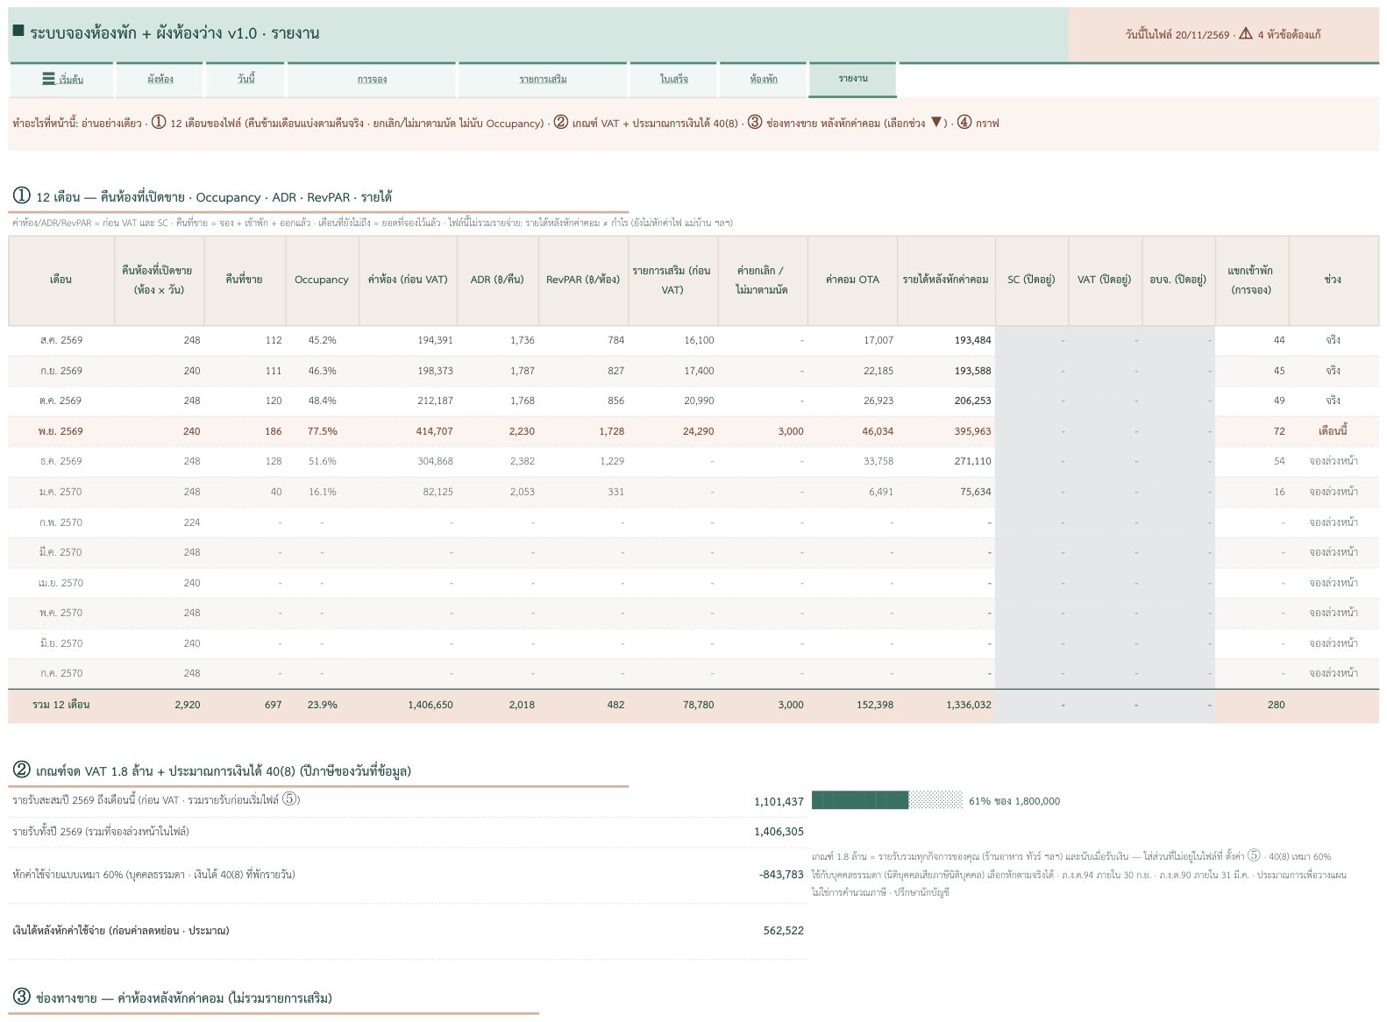Click circled number 2 before เกณฑ์ VAT in banner
The height and width of the screenshot is (1022, 1387).
pos(561,123)
